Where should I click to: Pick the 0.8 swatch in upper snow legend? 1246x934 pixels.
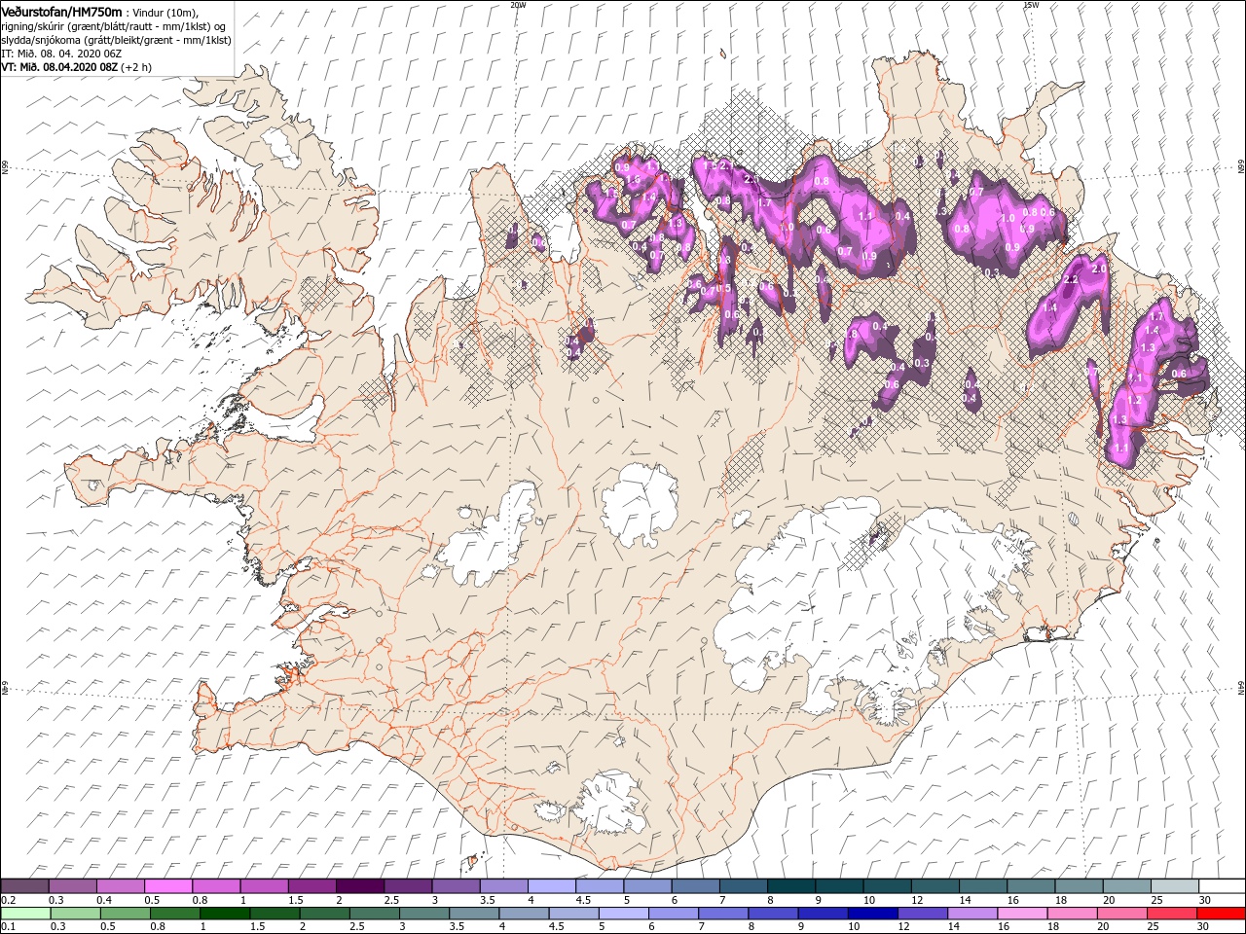[215, 886]
